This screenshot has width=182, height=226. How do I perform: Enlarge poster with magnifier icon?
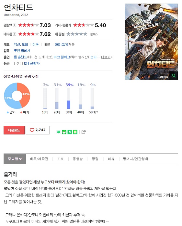point(174,76)
